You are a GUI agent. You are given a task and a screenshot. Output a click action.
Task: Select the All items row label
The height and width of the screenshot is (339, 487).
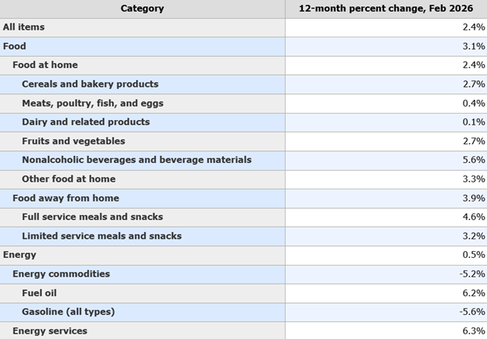(24, 27)
